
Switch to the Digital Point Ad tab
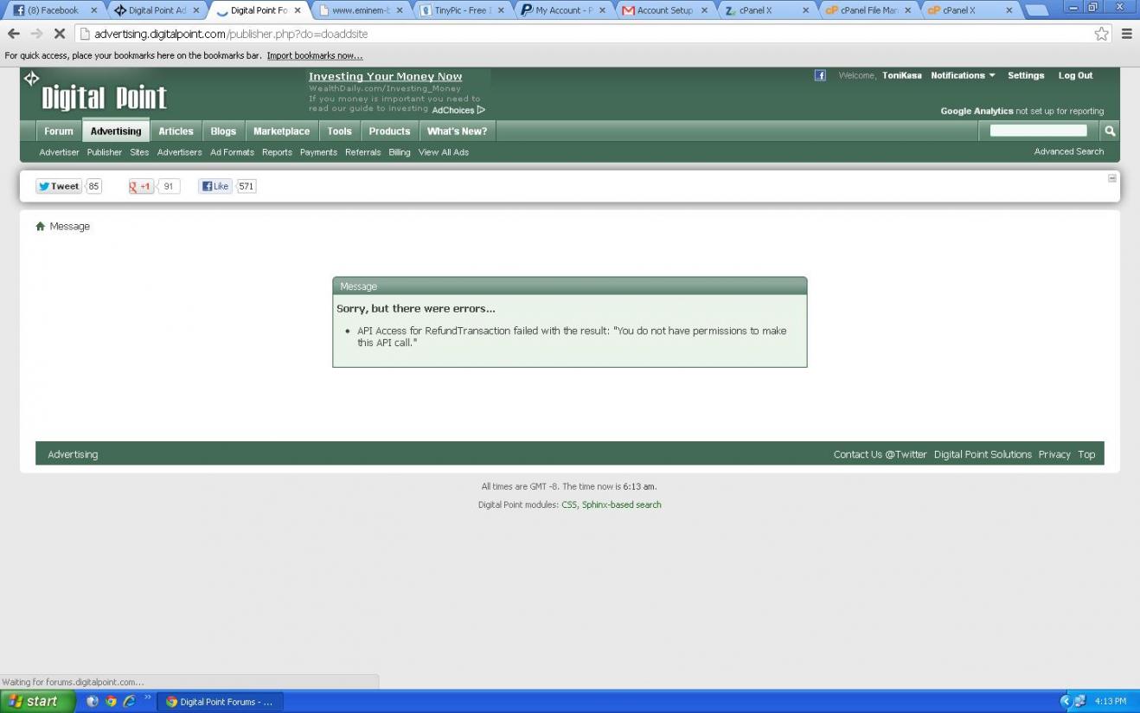(157, 10)
